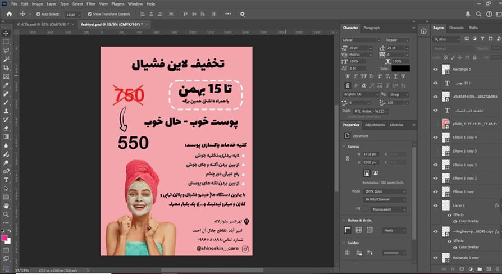
Task: Open the Regular font style dropdown
Action: click(x=407, y=40)
